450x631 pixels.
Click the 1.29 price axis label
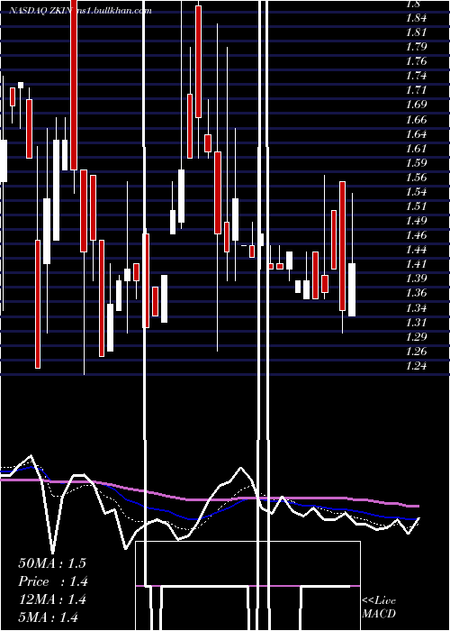tap(416, 337)
